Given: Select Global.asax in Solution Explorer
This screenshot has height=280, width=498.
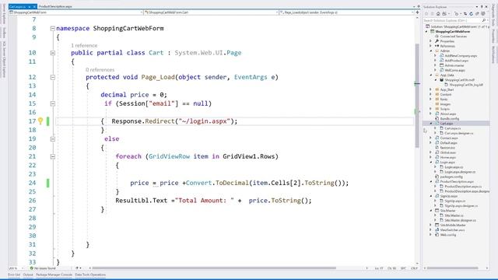Looking at the screenshot, I should [x=448, y=152].
